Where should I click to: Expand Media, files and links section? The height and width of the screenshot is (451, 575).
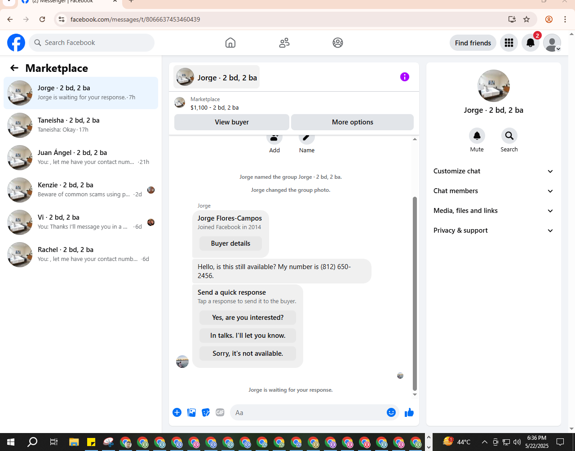(493, 211)
